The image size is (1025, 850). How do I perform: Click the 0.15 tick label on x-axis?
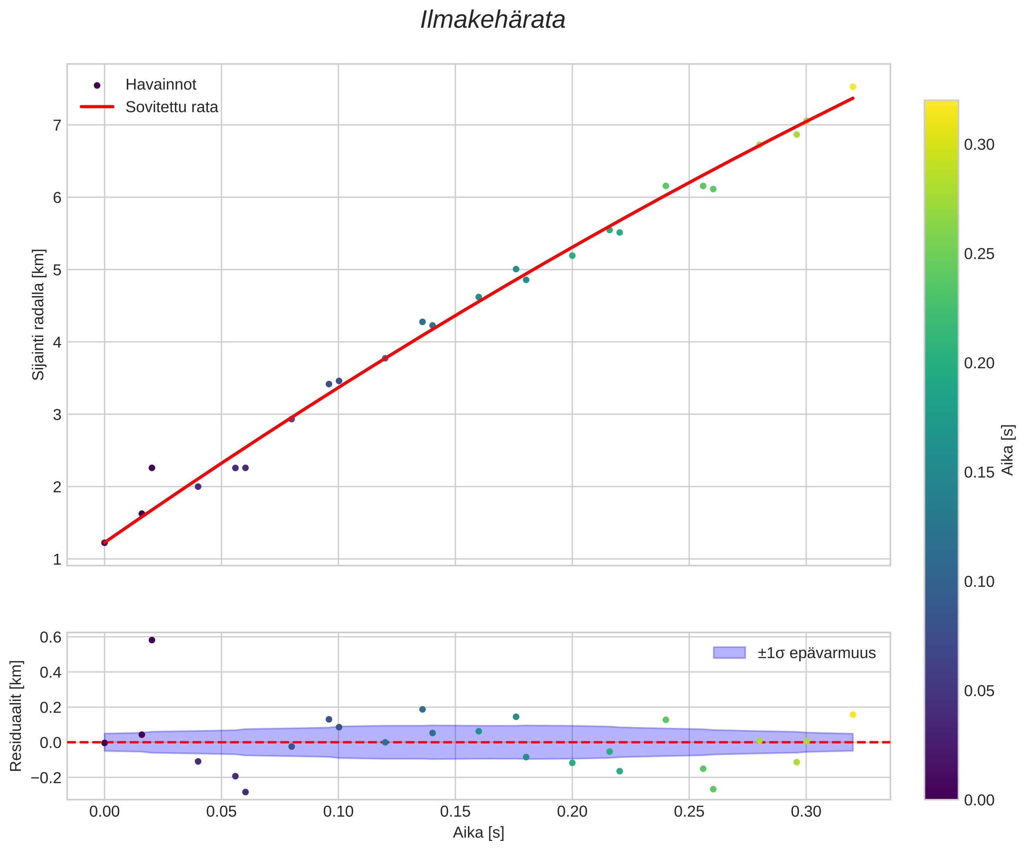[455, 811]
